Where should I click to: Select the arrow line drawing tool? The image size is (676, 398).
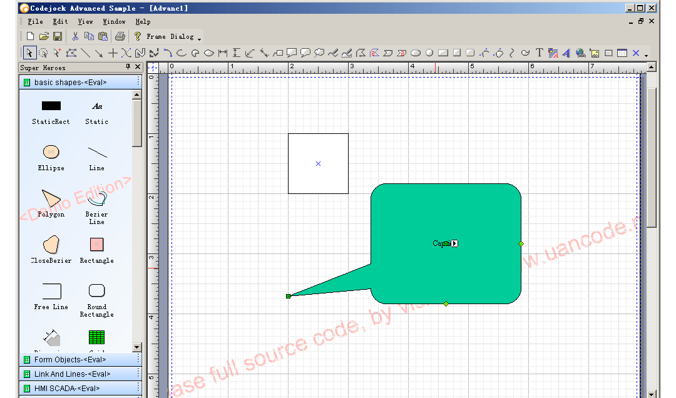[99, 53]
